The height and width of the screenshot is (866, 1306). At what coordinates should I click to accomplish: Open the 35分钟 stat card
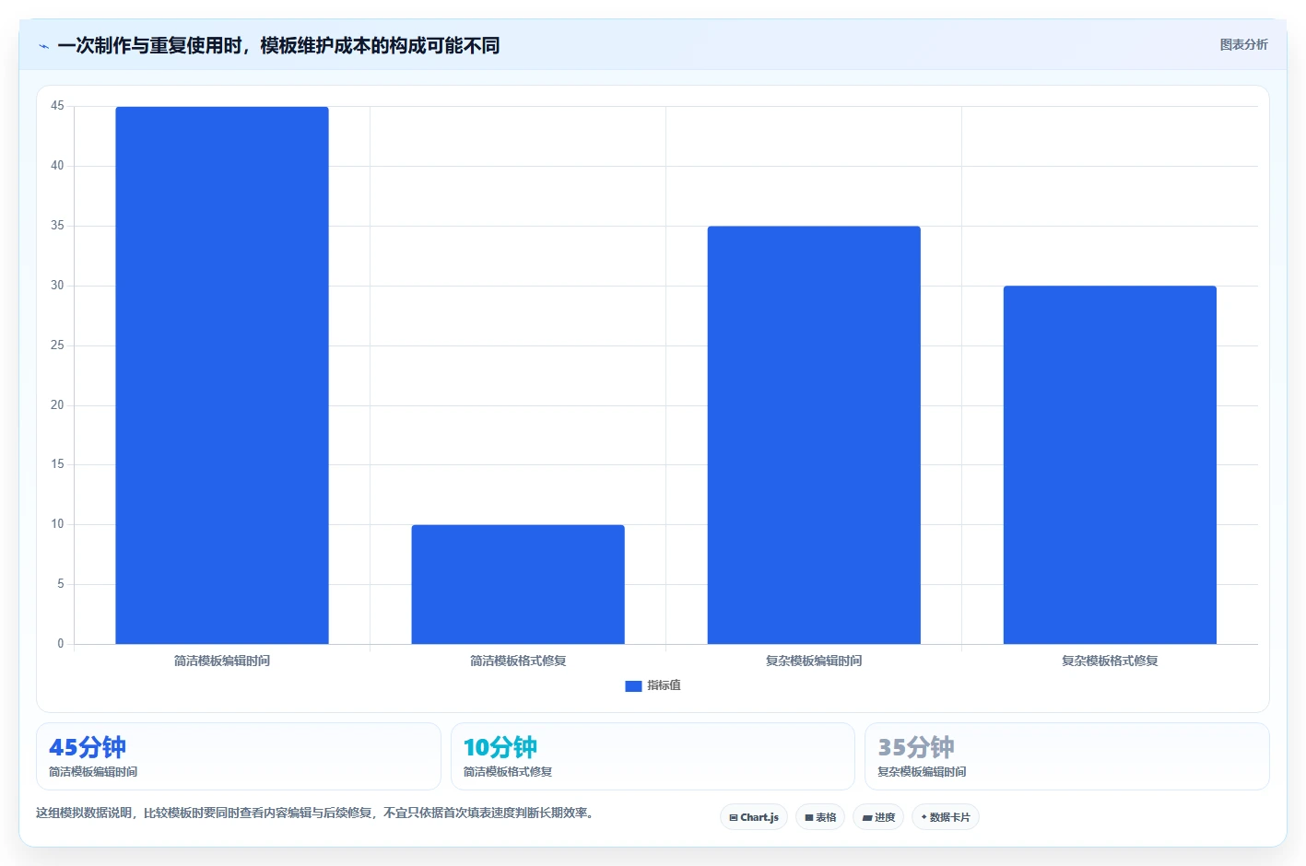[1066, 756]
